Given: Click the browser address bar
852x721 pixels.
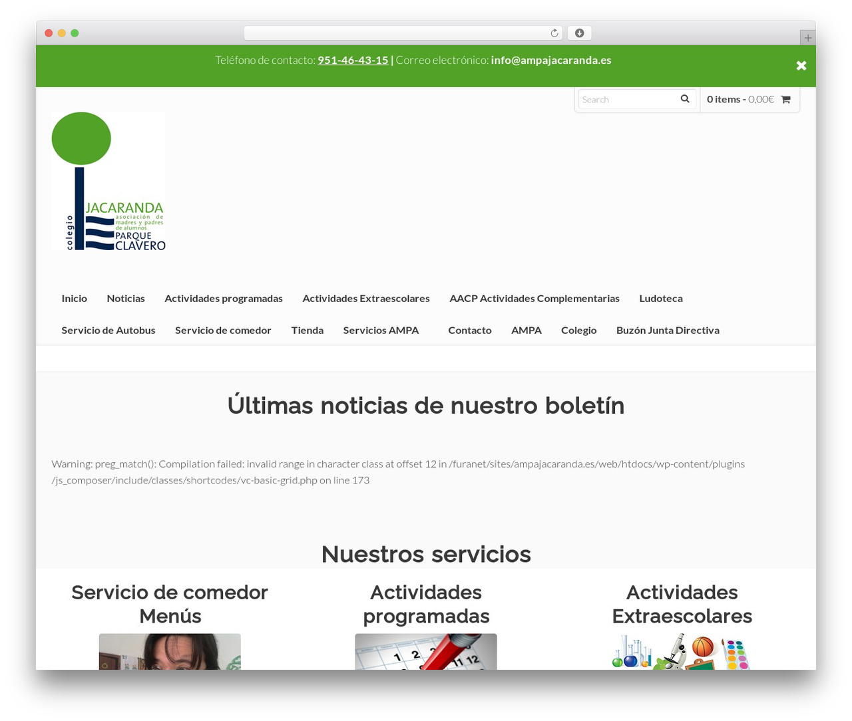Looking at the screenshot, I should point(403,33).
